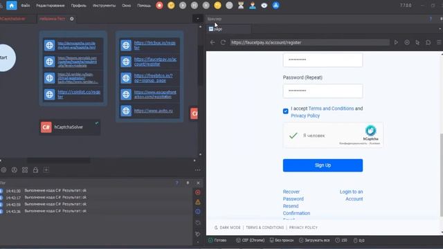
Task: Click the blue home icon in the toolbar
Action: pyautogui.click(x=12, y=6)
